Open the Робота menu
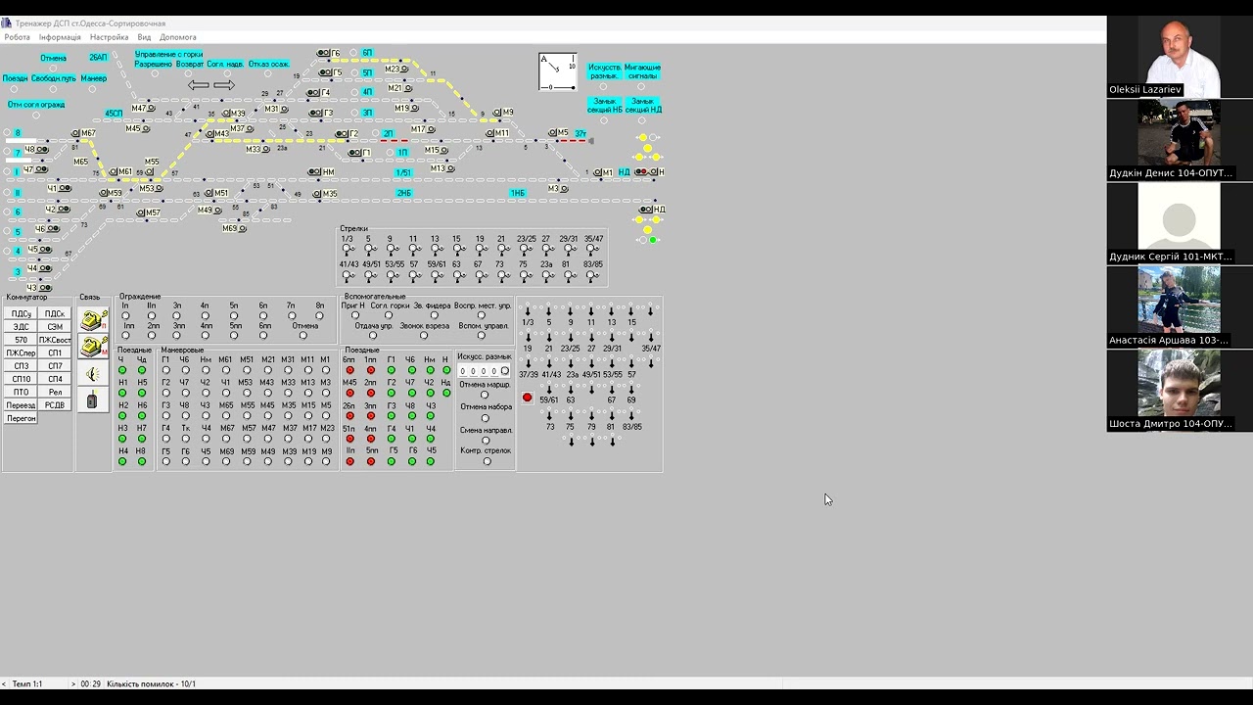The width and height of the screenshot is (1253, 705). pyautogui.click(x=18, y=37)
